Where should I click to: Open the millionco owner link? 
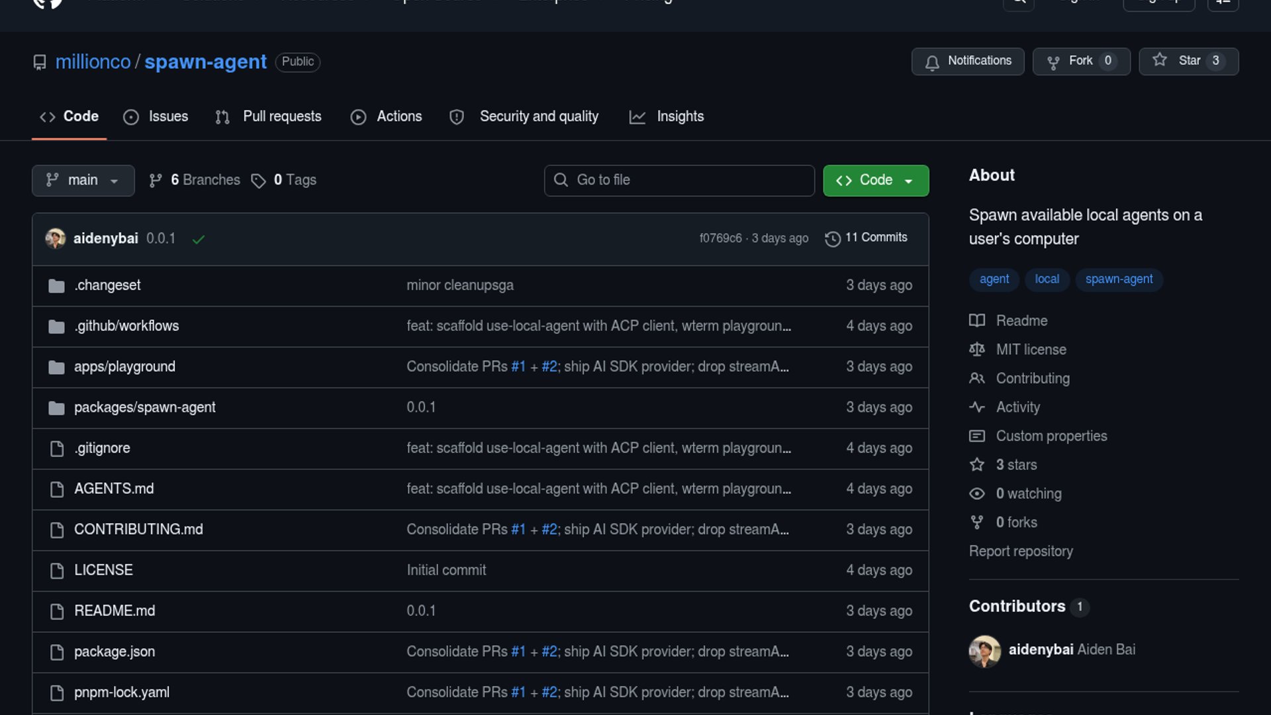93,62
